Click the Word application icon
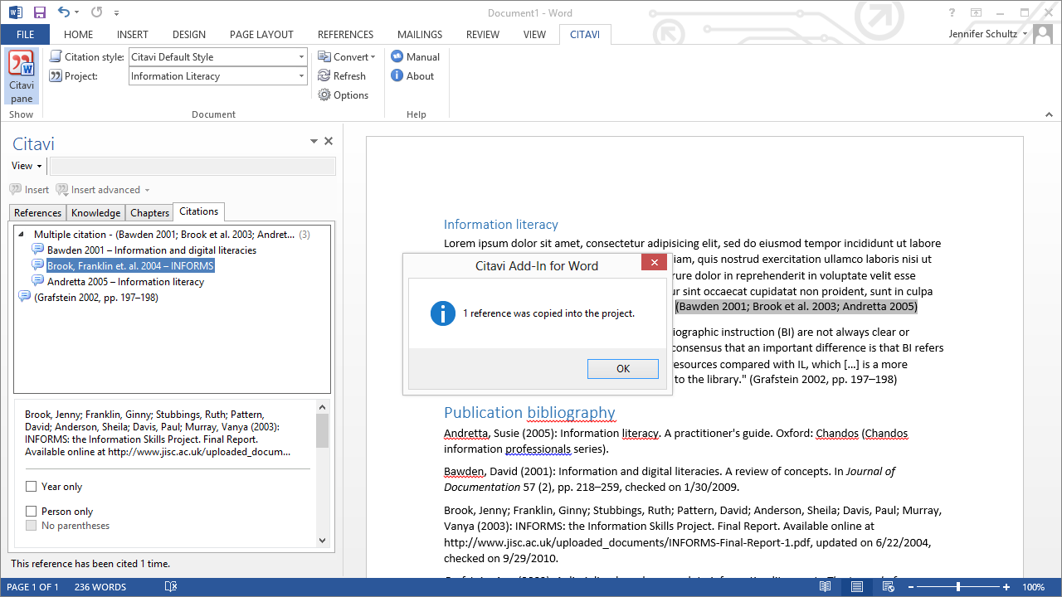Viewport: 1062px width, 597px height. (16, 12)
